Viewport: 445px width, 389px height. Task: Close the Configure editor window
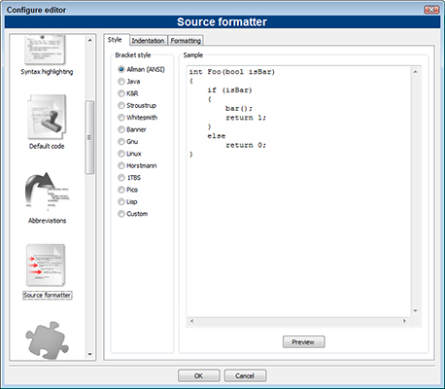click(431, 10)
